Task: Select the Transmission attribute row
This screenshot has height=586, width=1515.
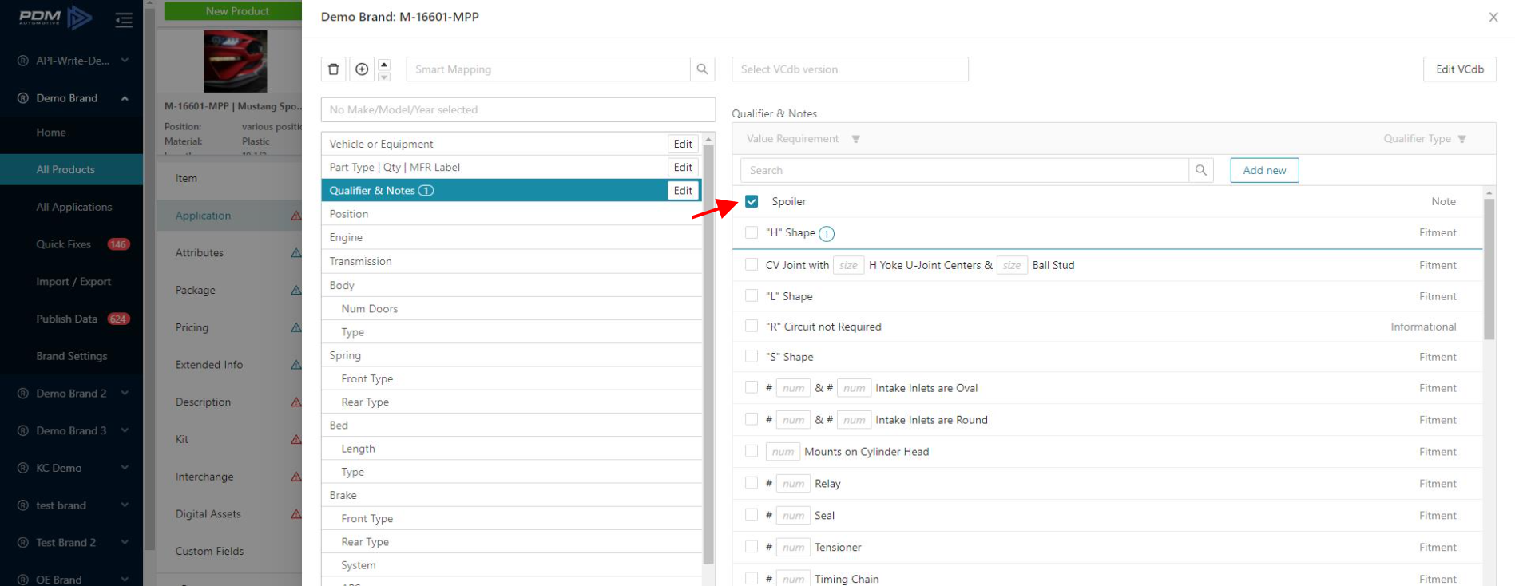Action: (512, 261)
